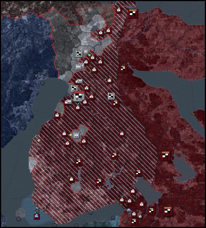Screen dimensions: 206x228
Task: Select the lone red infantry counter in the eastern striped area
Action: (122, 134)
